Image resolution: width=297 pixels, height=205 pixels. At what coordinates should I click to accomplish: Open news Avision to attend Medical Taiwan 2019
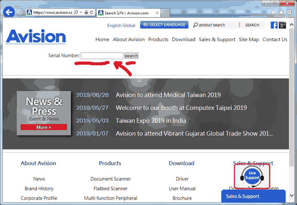(168, 95)
